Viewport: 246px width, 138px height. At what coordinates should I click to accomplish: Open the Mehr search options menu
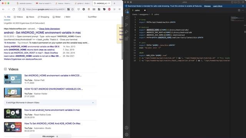[67, 17]
